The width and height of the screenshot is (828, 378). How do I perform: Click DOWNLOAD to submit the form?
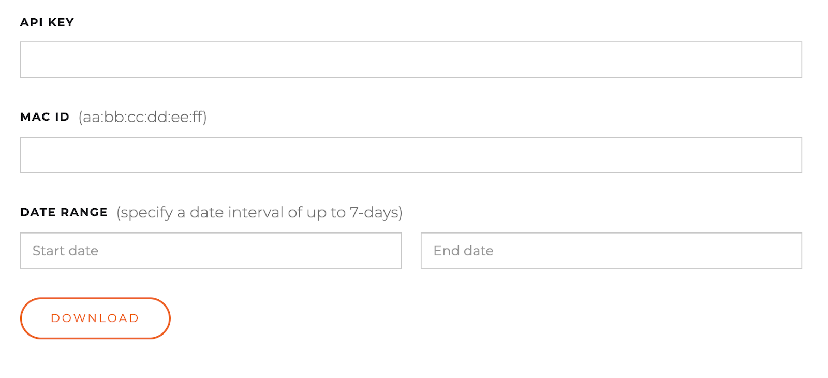click(95, 318)
